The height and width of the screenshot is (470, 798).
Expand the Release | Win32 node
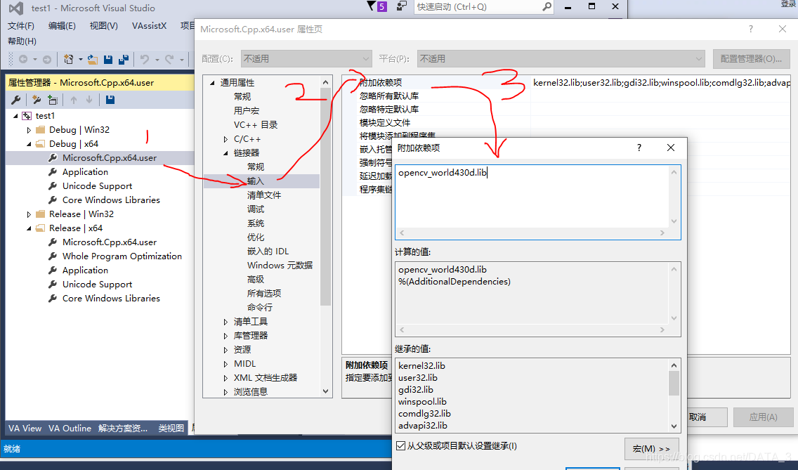coord(29,214)
